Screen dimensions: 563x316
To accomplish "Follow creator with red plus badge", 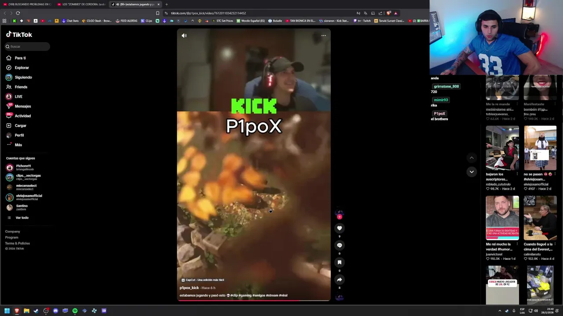I will tap(339, 216).
